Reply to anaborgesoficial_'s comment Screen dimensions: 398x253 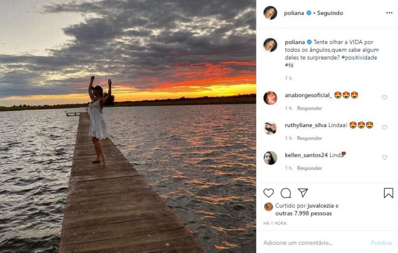[309, 108]
